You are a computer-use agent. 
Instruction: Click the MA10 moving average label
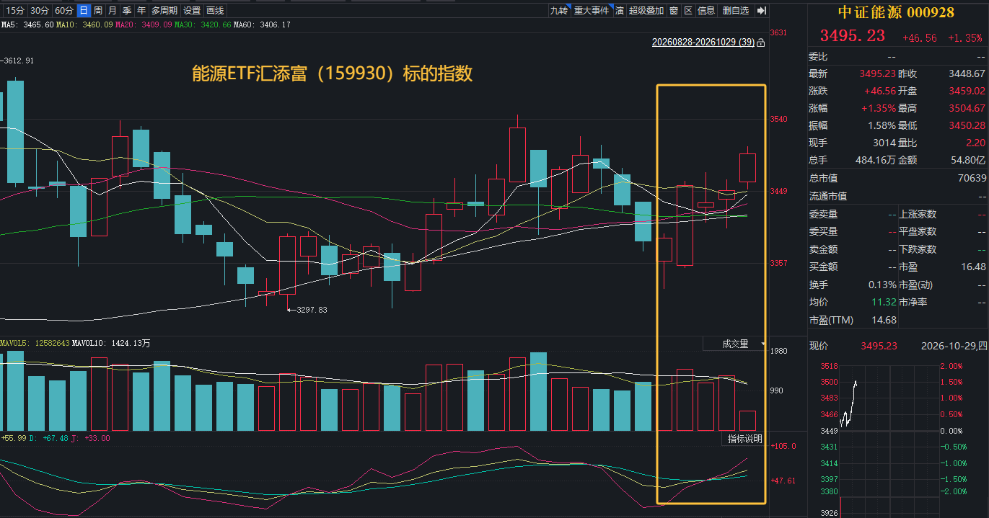coord(85,24)
